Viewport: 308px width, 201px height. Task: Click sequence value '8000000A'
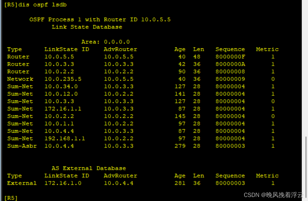[230, 64]
